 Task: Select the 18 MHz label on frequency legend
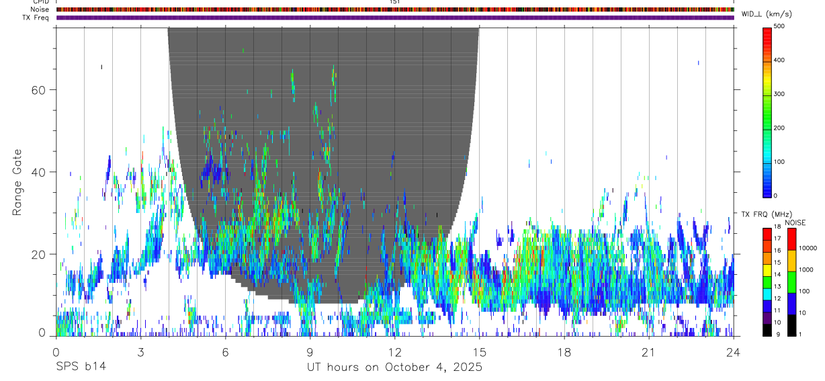coord(777,226)
